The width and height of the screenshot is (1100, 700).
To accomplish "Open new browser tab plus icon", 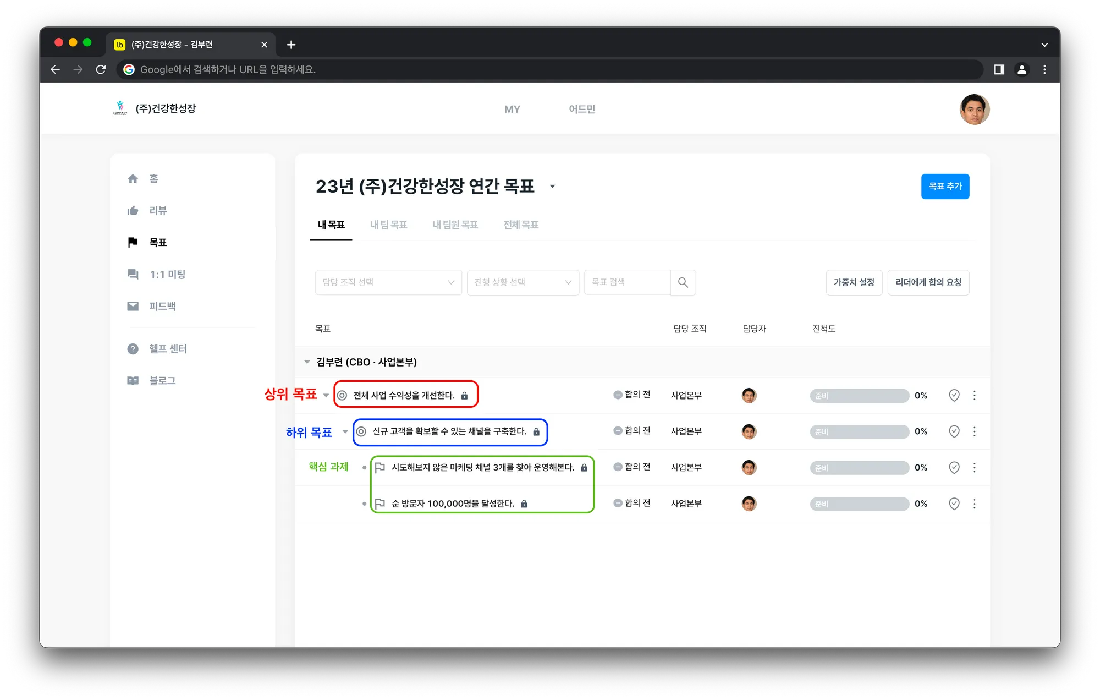I will (291, 45).
